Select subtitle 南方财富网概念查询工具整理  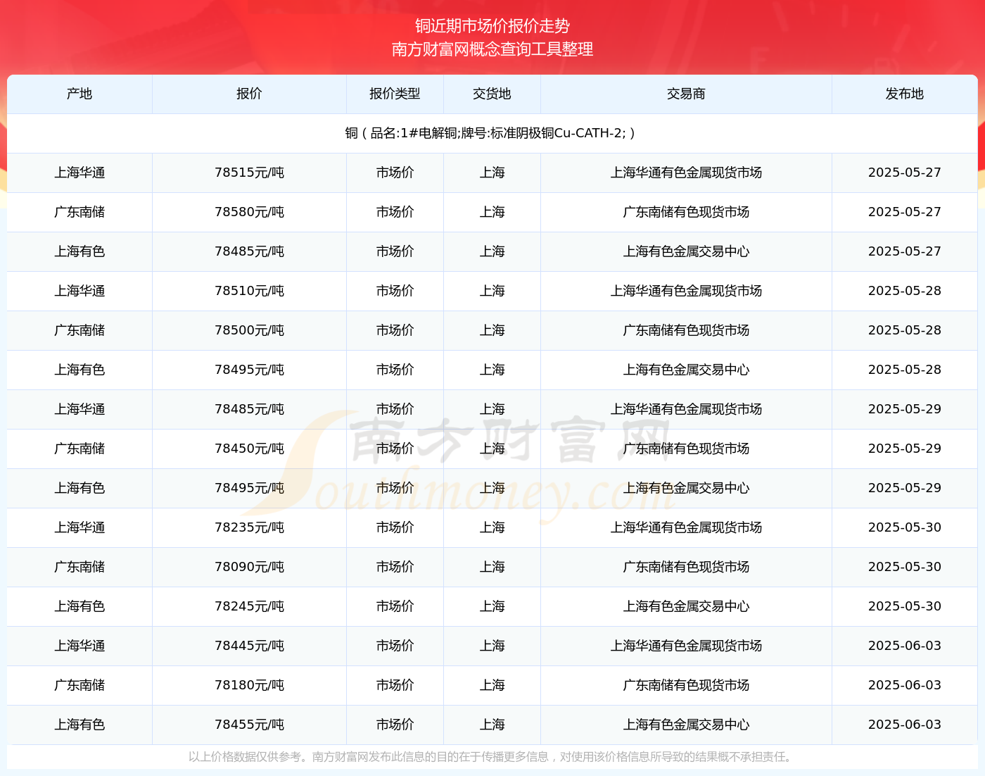[493, 49]
